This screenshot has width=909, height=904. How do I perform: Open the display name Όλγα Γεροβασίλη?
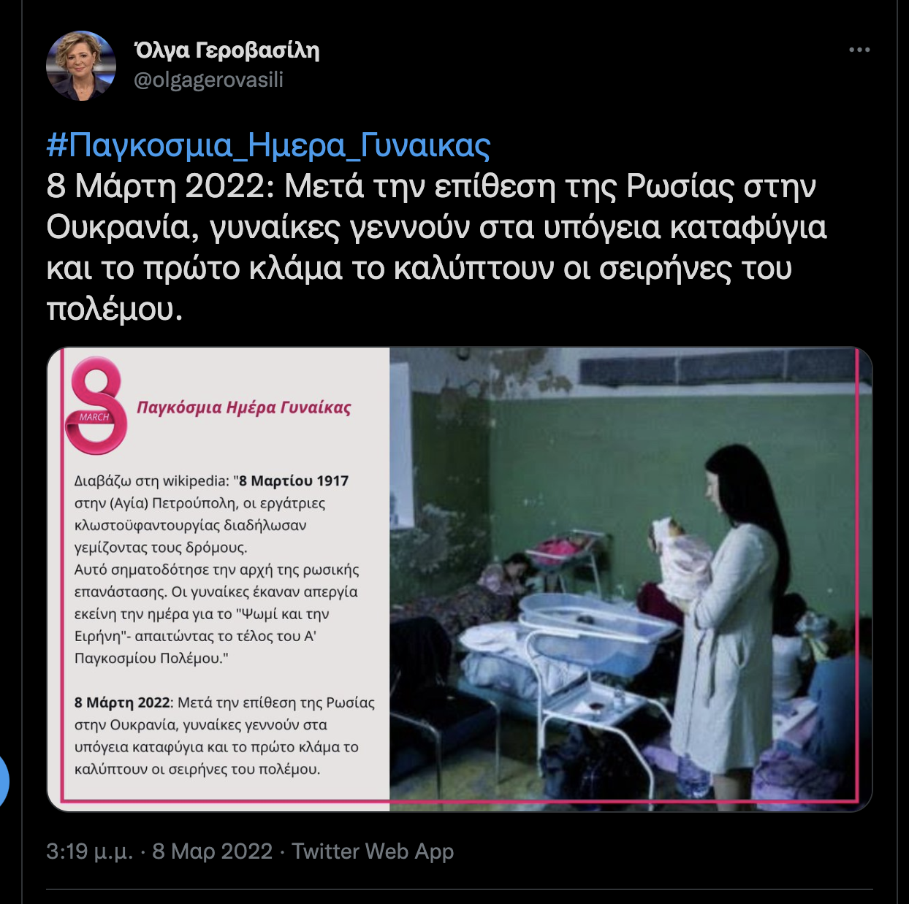tap(227, 50)
